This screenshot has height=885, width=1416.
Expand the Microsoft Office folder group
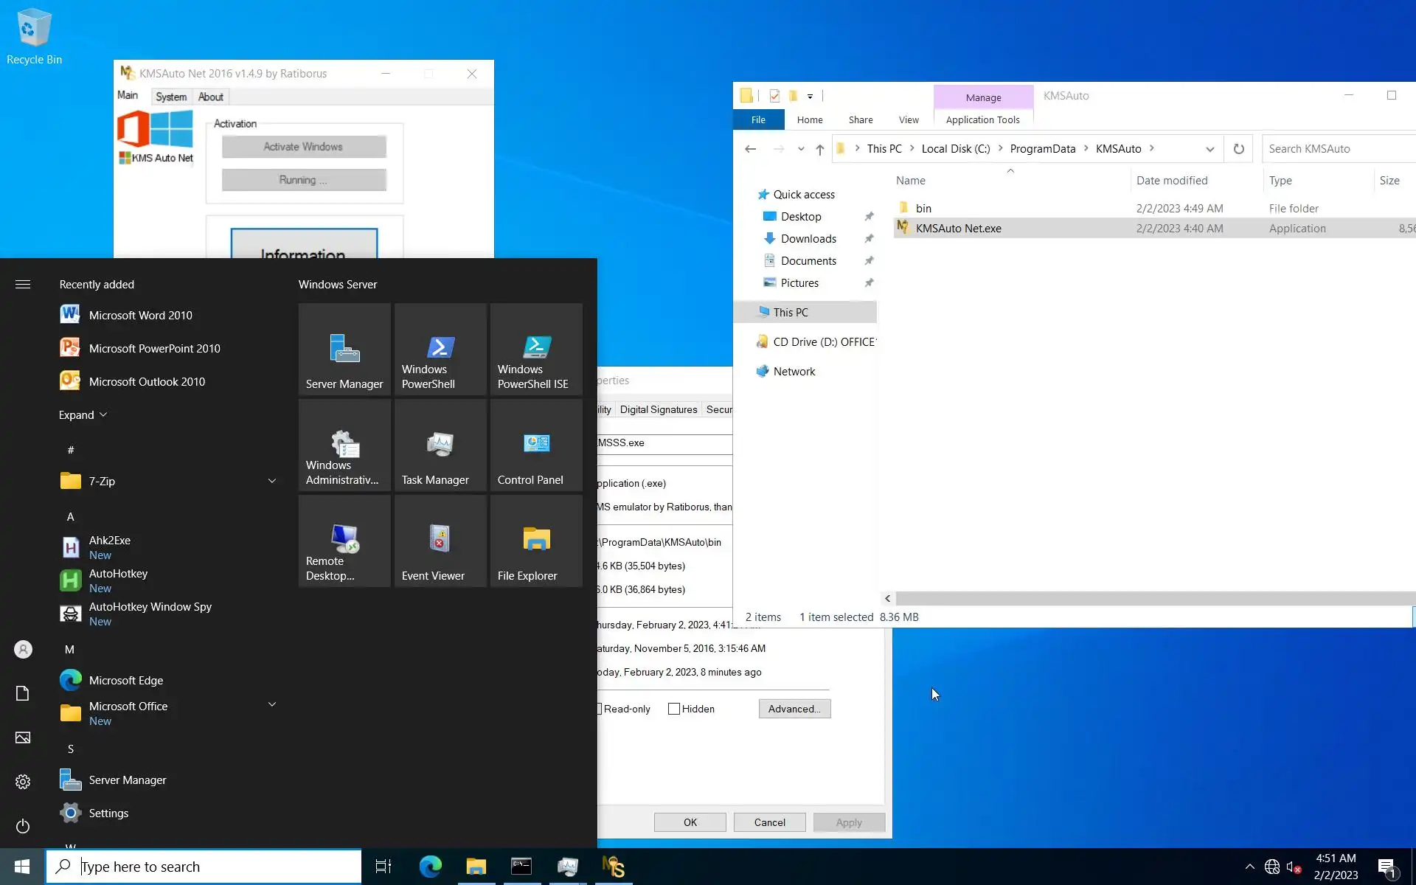pos(272,705)
